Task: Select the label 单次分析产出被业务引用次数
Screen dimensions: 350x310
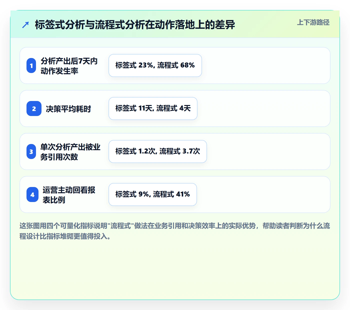Action: point(70,152)
